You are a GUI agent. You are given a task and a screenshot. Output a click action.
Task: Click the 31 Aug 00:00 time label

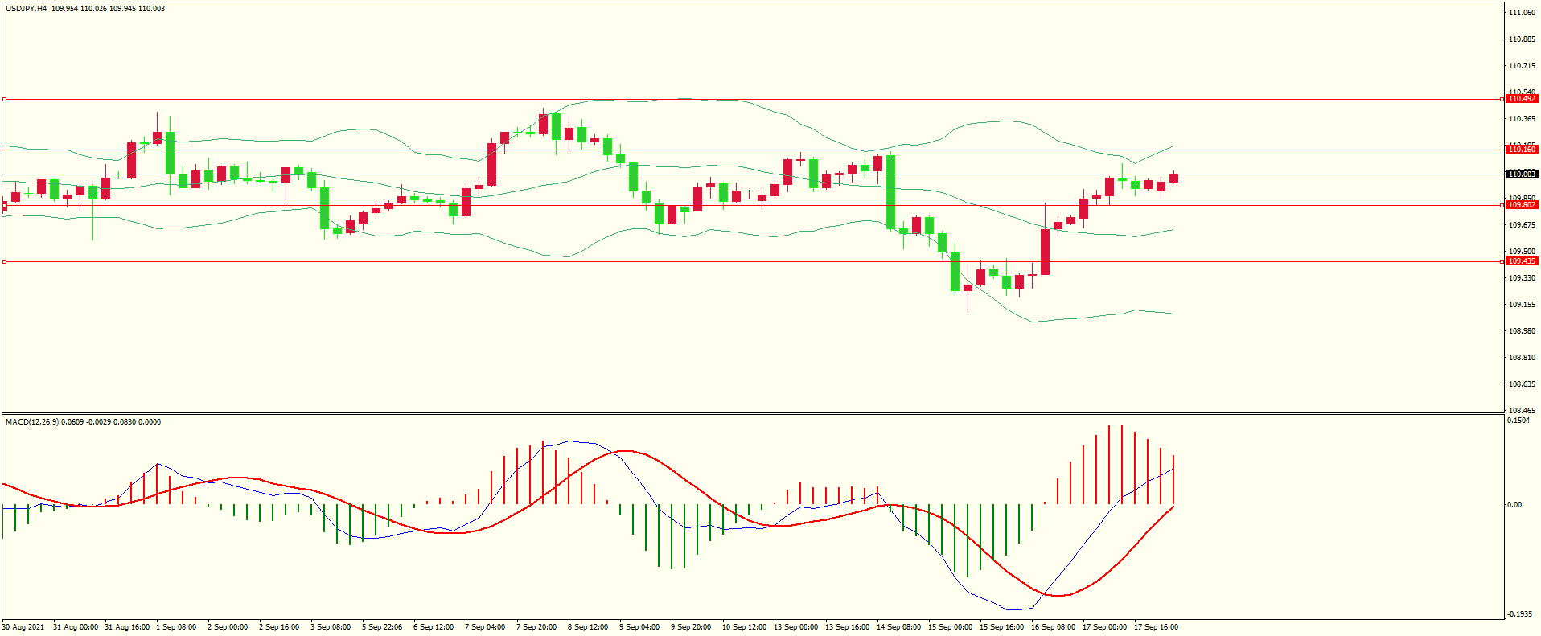(76, 627)
